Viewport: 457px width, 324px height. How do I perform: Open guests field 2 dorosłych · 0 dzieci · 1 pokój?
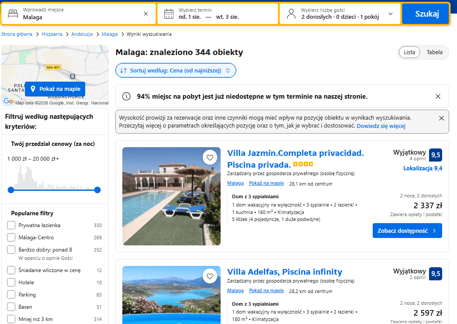point(340,14)
